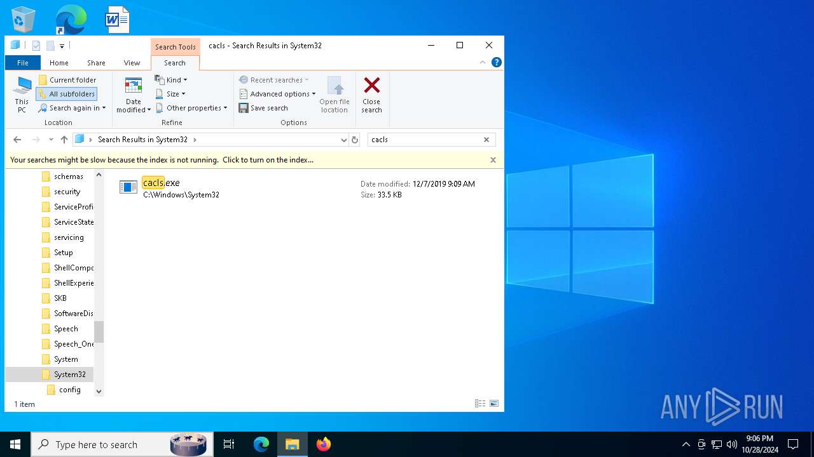Select the security folder in tree
814x457 pixels.
pos(67,192)
